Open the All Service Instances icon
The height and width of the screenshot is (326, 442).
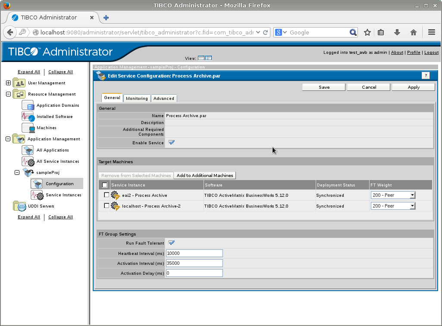click(x=28, y=161)
